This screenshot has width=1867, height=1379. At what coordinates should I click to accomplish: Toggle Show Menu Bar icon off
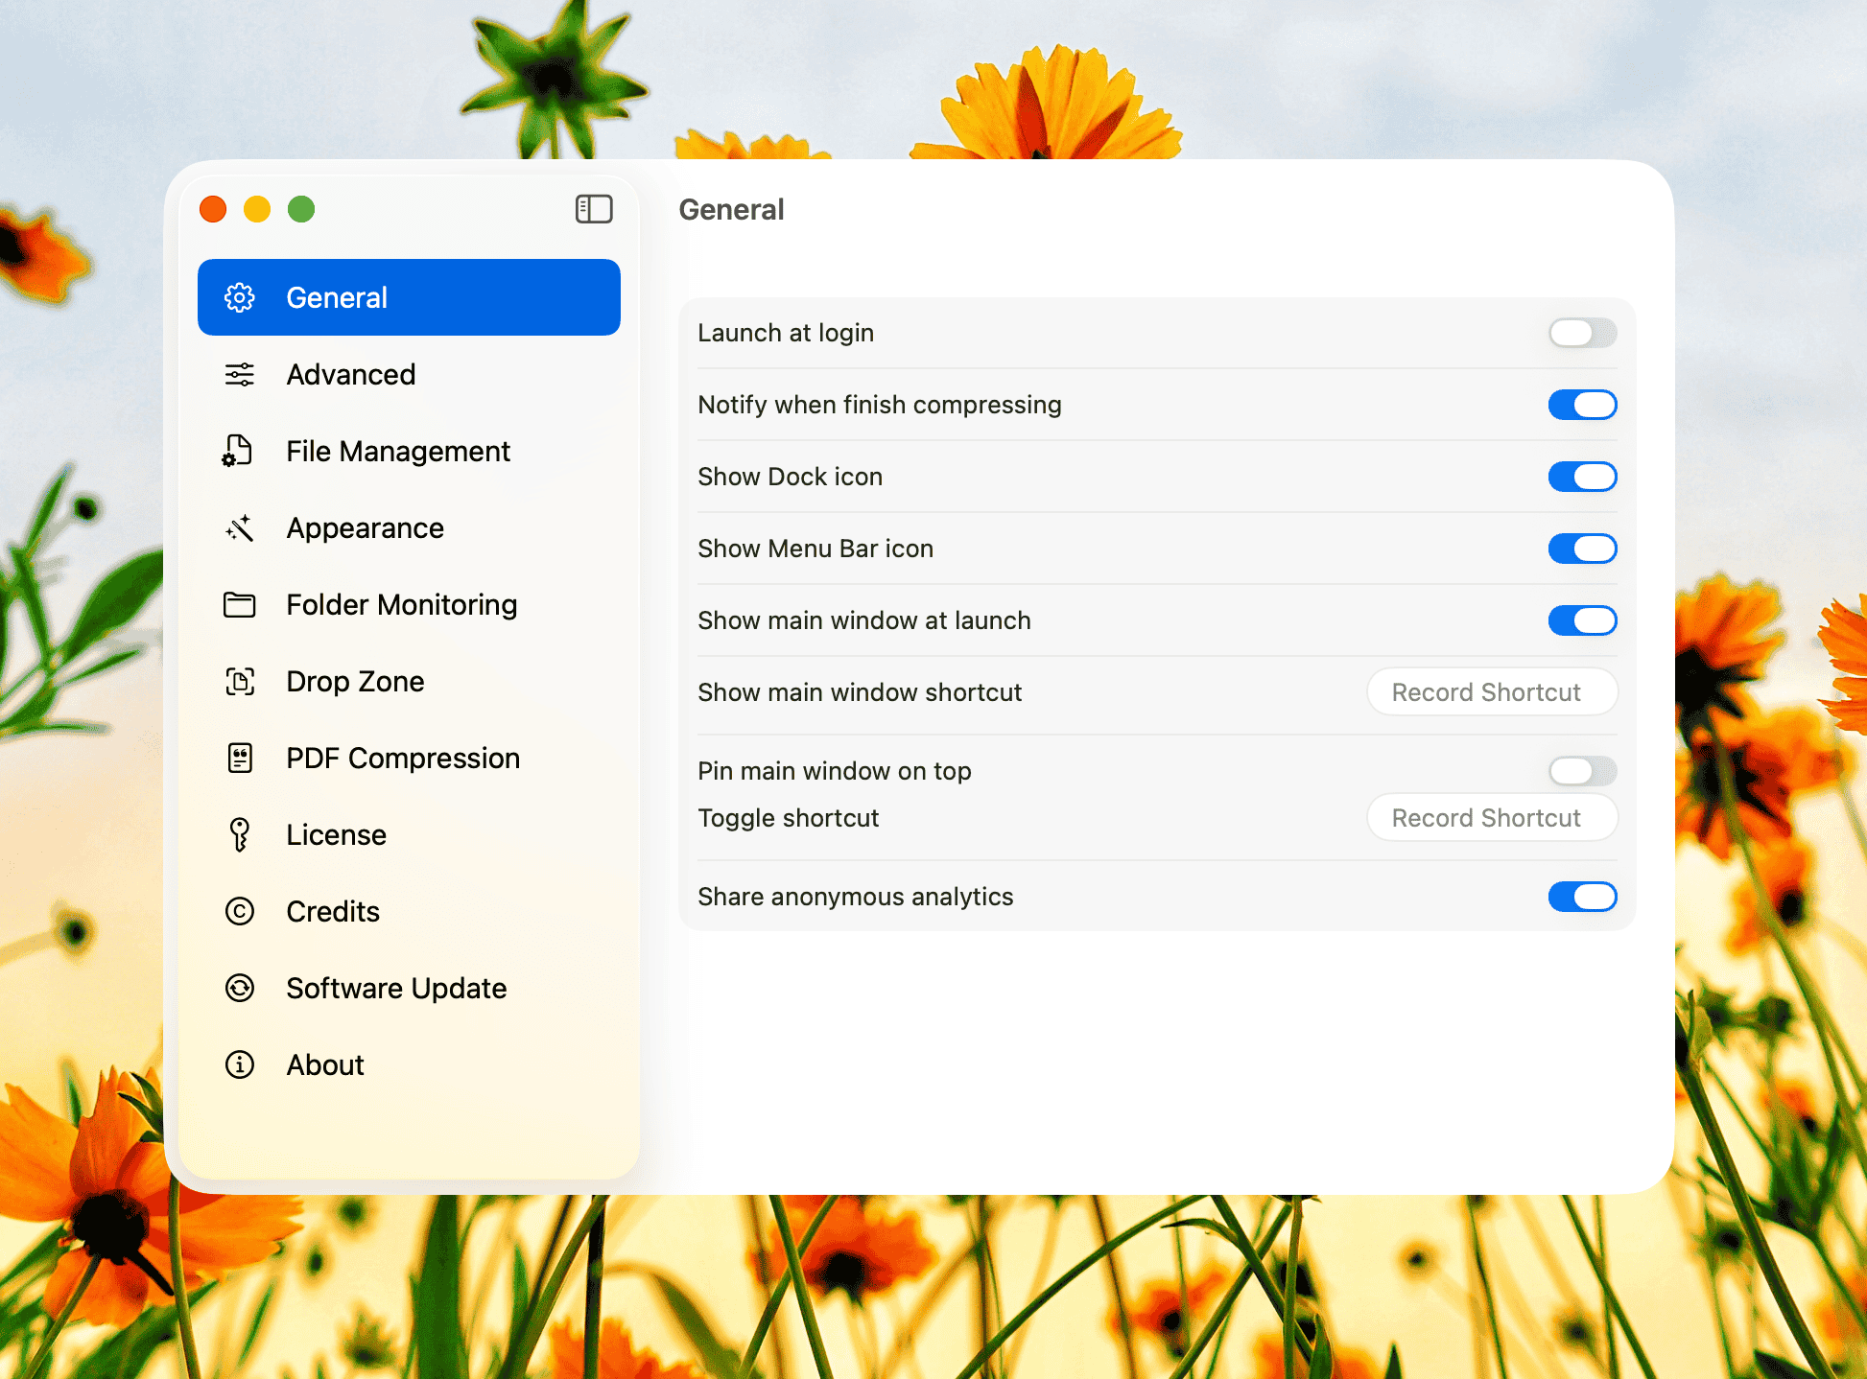click(x=1582, y=549)
